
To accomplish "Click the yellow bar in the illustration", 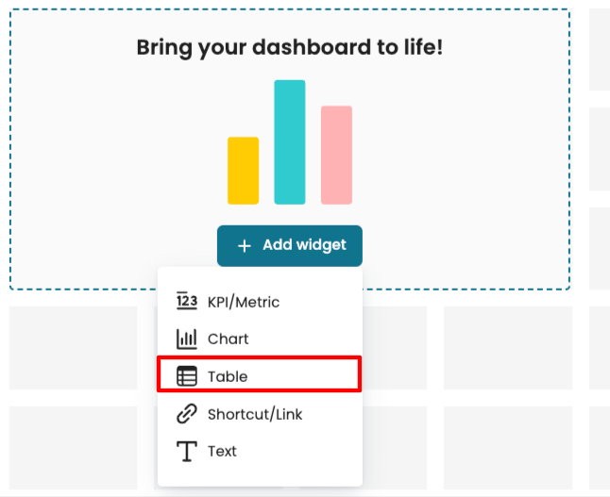I will coord(243,171).
